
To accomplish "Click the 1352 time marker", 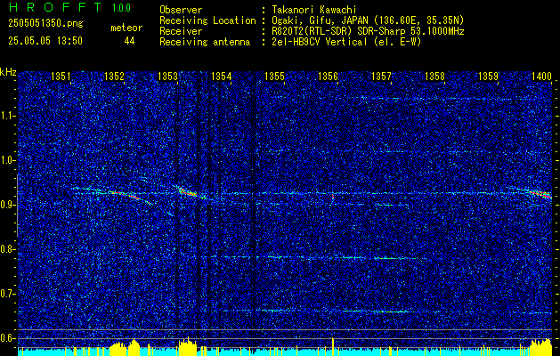I will [114, 76].
